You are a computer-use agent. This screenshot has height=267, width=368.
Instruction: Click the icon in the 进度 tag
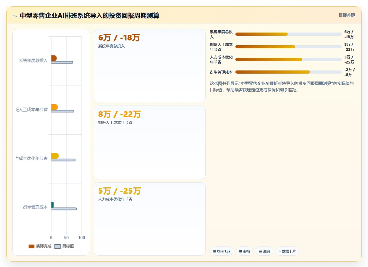pos(260,251)
